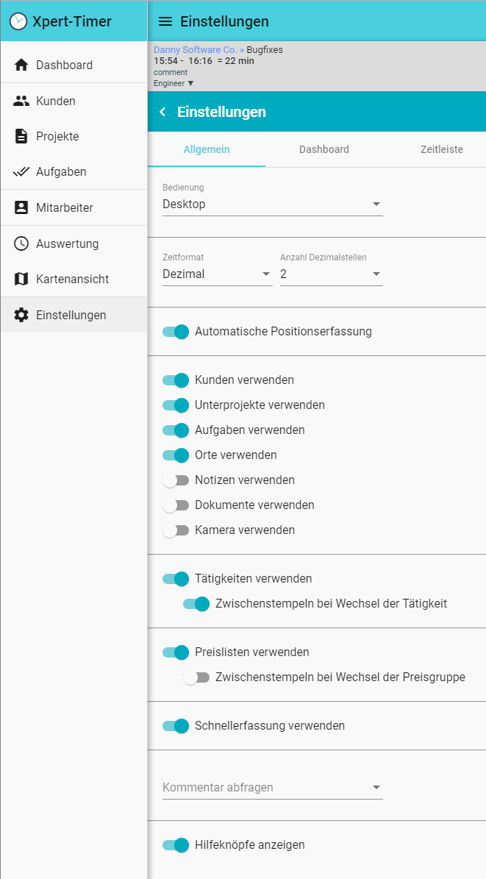Click the Kartenansicht map icon
The height and width of the screenshot is (879, 486).
click(x=21, y=279)
